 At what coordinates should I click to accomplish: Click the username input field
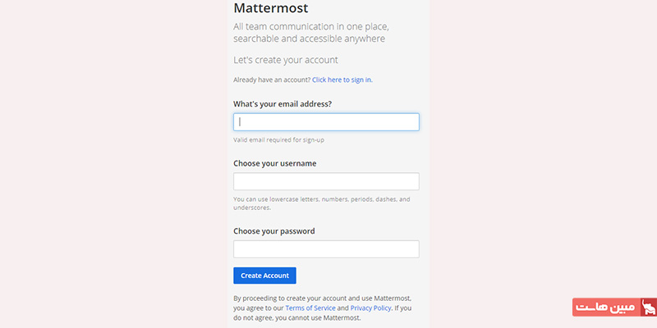point(326,181)
